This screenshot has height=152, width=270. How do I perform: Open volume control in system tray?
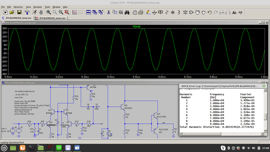click(254, 148)
